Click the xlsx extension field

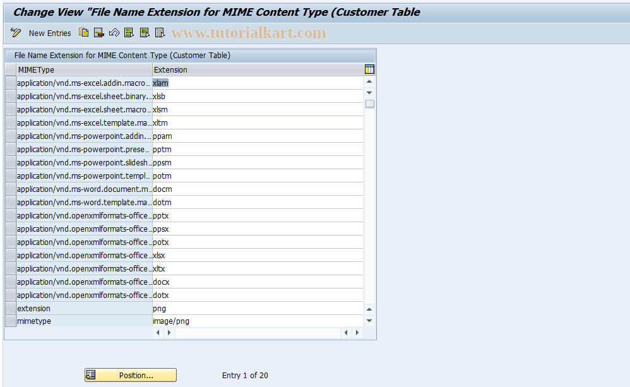(258, 255)
